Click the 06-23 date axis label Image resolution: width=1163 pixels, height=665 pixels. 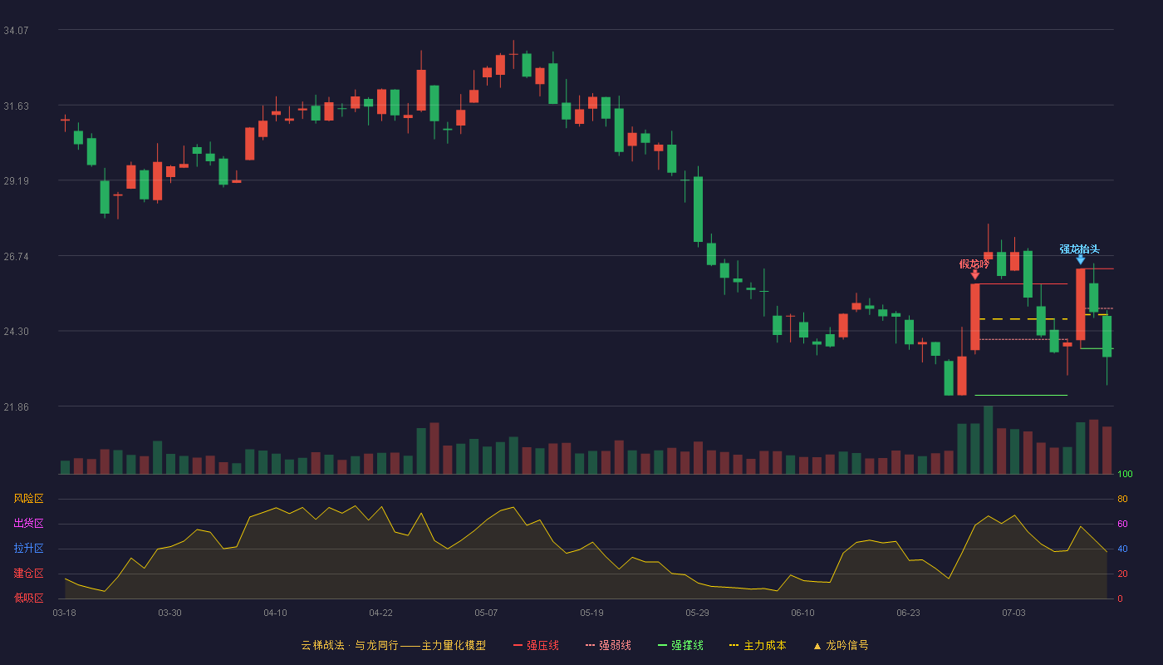(x=908, y=613)
